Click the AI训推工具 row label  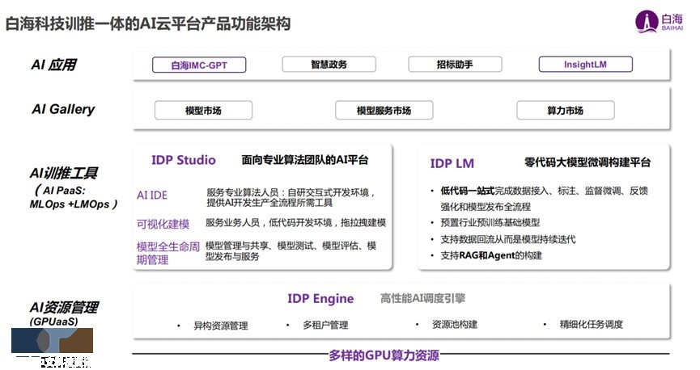64,173
